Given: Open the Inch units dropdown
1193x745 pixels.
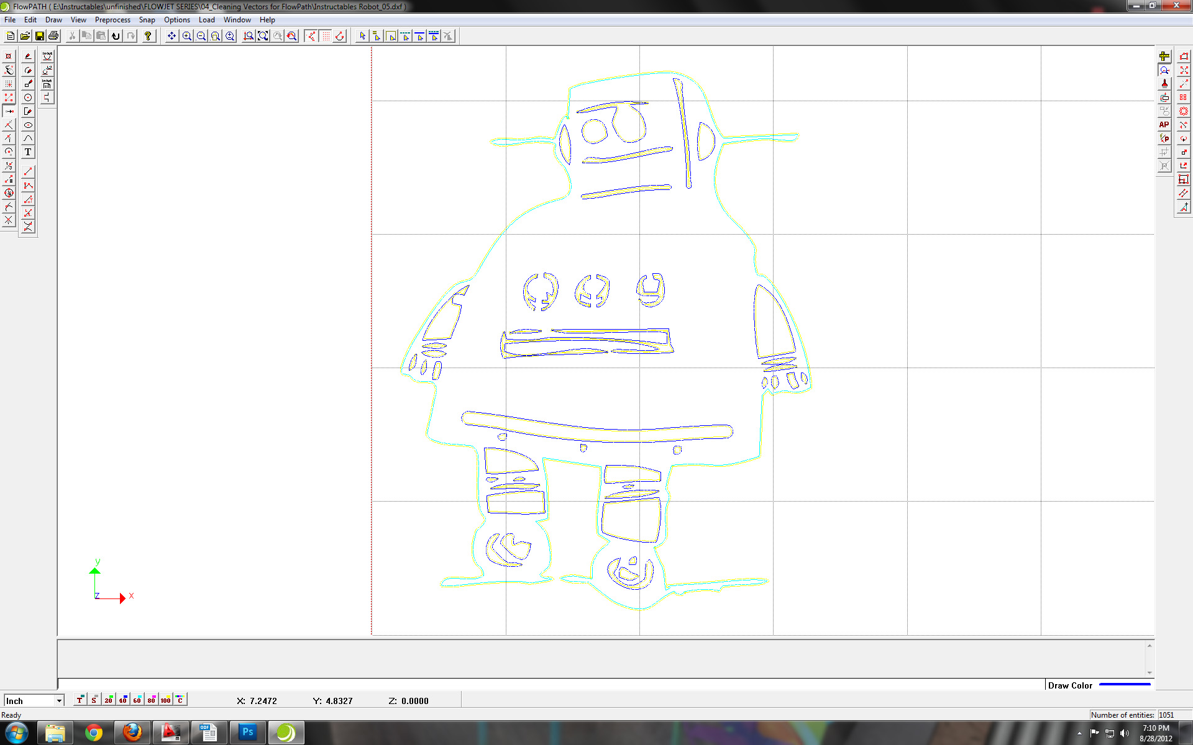Looking at the screenshot, I should click(59, 700).
